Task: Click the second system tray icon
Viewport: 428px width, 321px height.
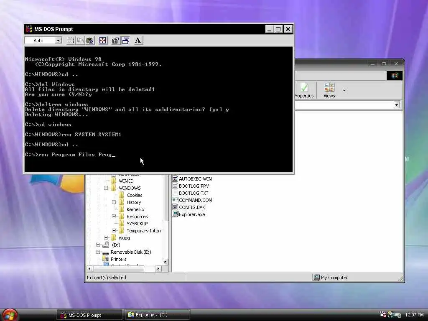Action: pos(390,314)
